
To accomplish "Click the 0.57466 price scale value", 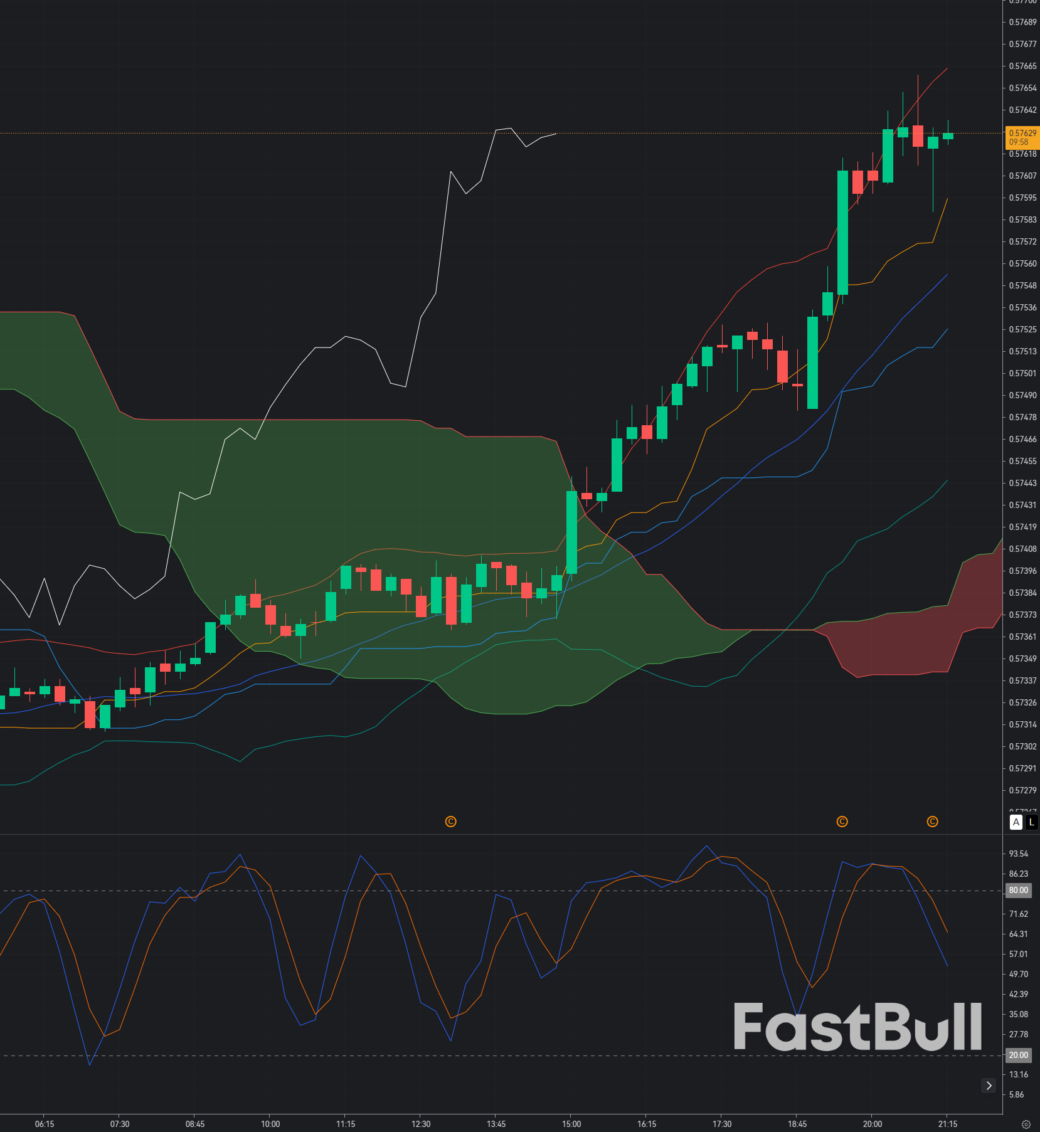I will click(x=1022, y=439).
